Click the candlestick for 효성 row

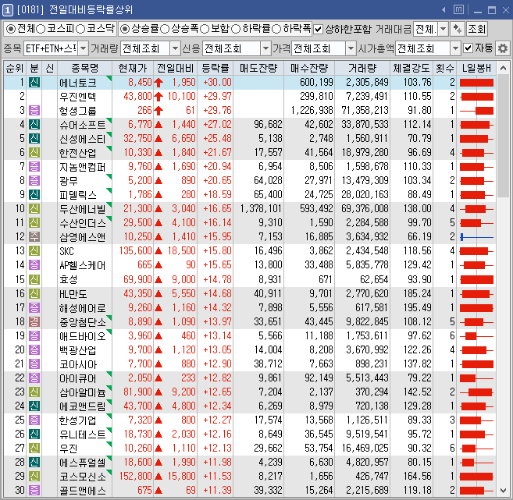click(476, 280)
